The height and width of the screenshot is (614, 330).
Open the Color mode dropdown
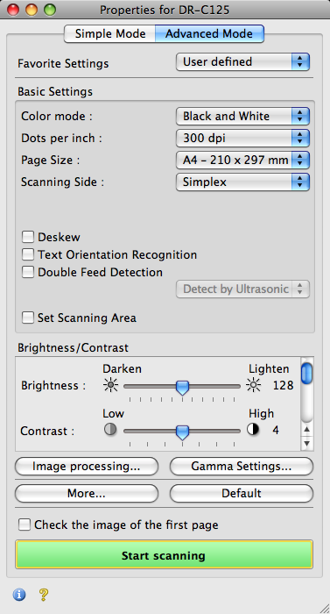pos(242,117)
